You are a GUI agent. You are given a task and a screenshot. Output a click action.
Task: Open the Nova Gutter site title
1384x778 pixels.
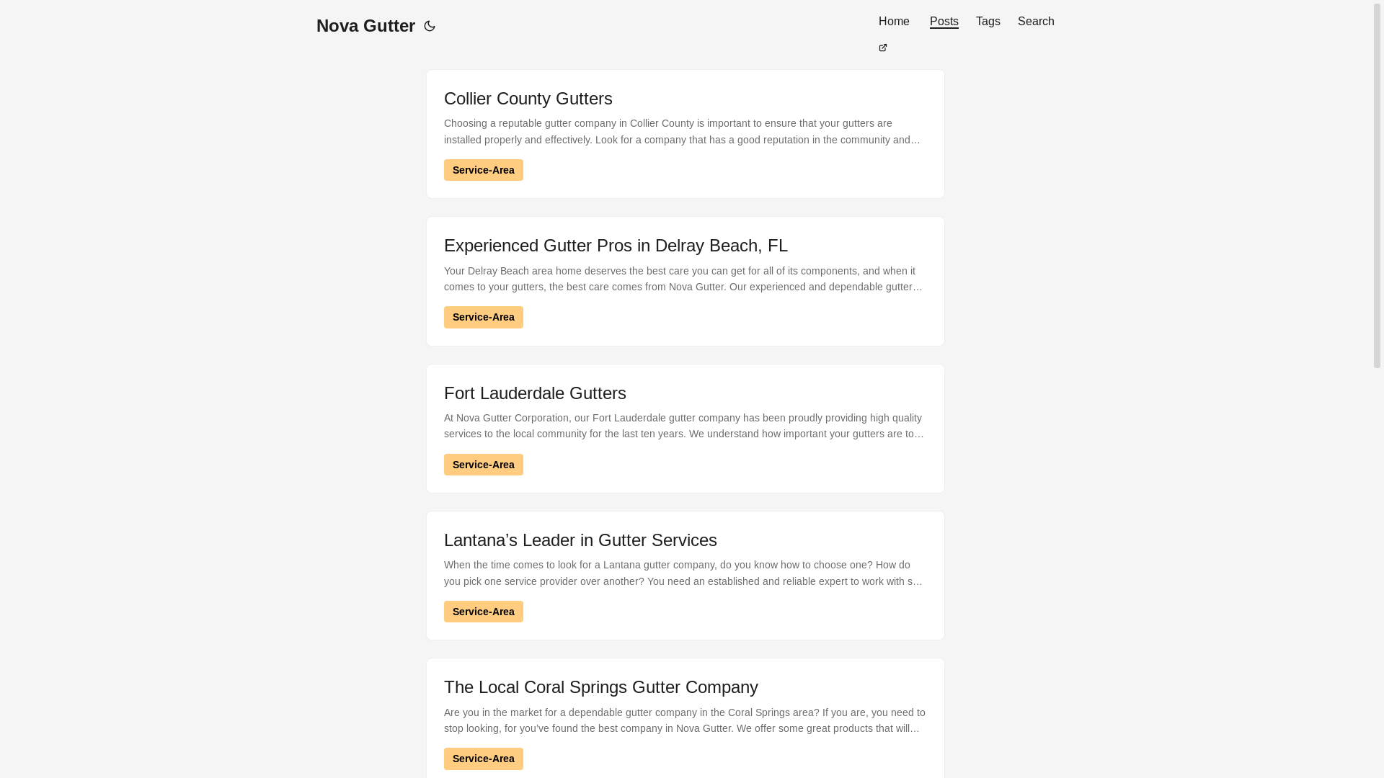pyautogui.click(x=365, y=26)
